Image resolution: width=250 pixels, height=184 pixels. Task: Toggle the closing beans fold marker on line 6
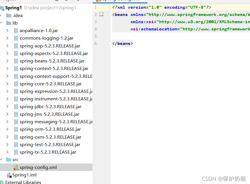click(x=110, y=43)
